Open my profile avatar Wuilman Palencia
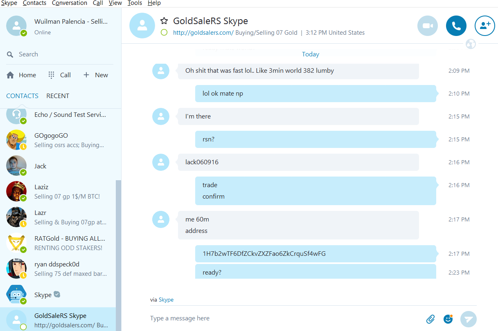The width and height of the screenshot is (498, 331). pyautogui.click(x=16, y=26)
